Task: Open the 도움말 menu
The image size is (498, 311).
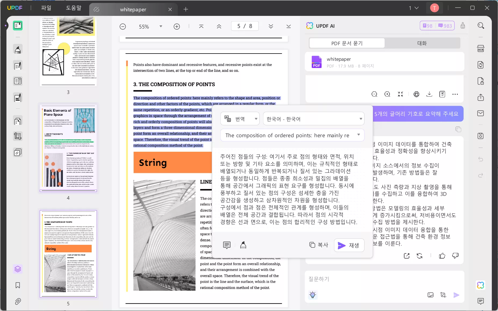Action: coord(74,8)
